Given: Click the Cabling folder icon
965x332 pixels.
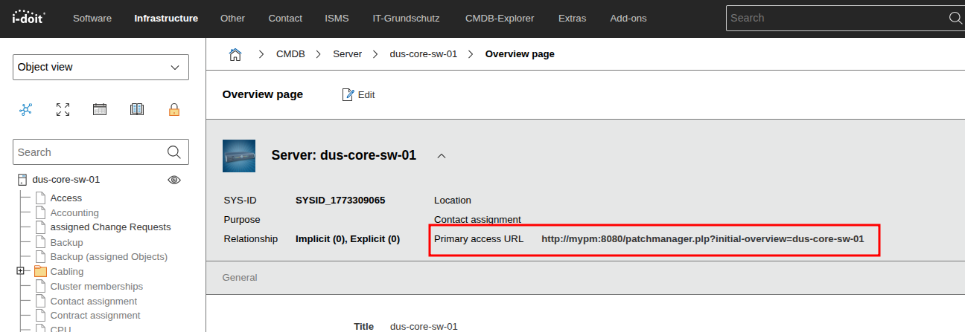Looking at the screenshot, I should click(40, 272).
